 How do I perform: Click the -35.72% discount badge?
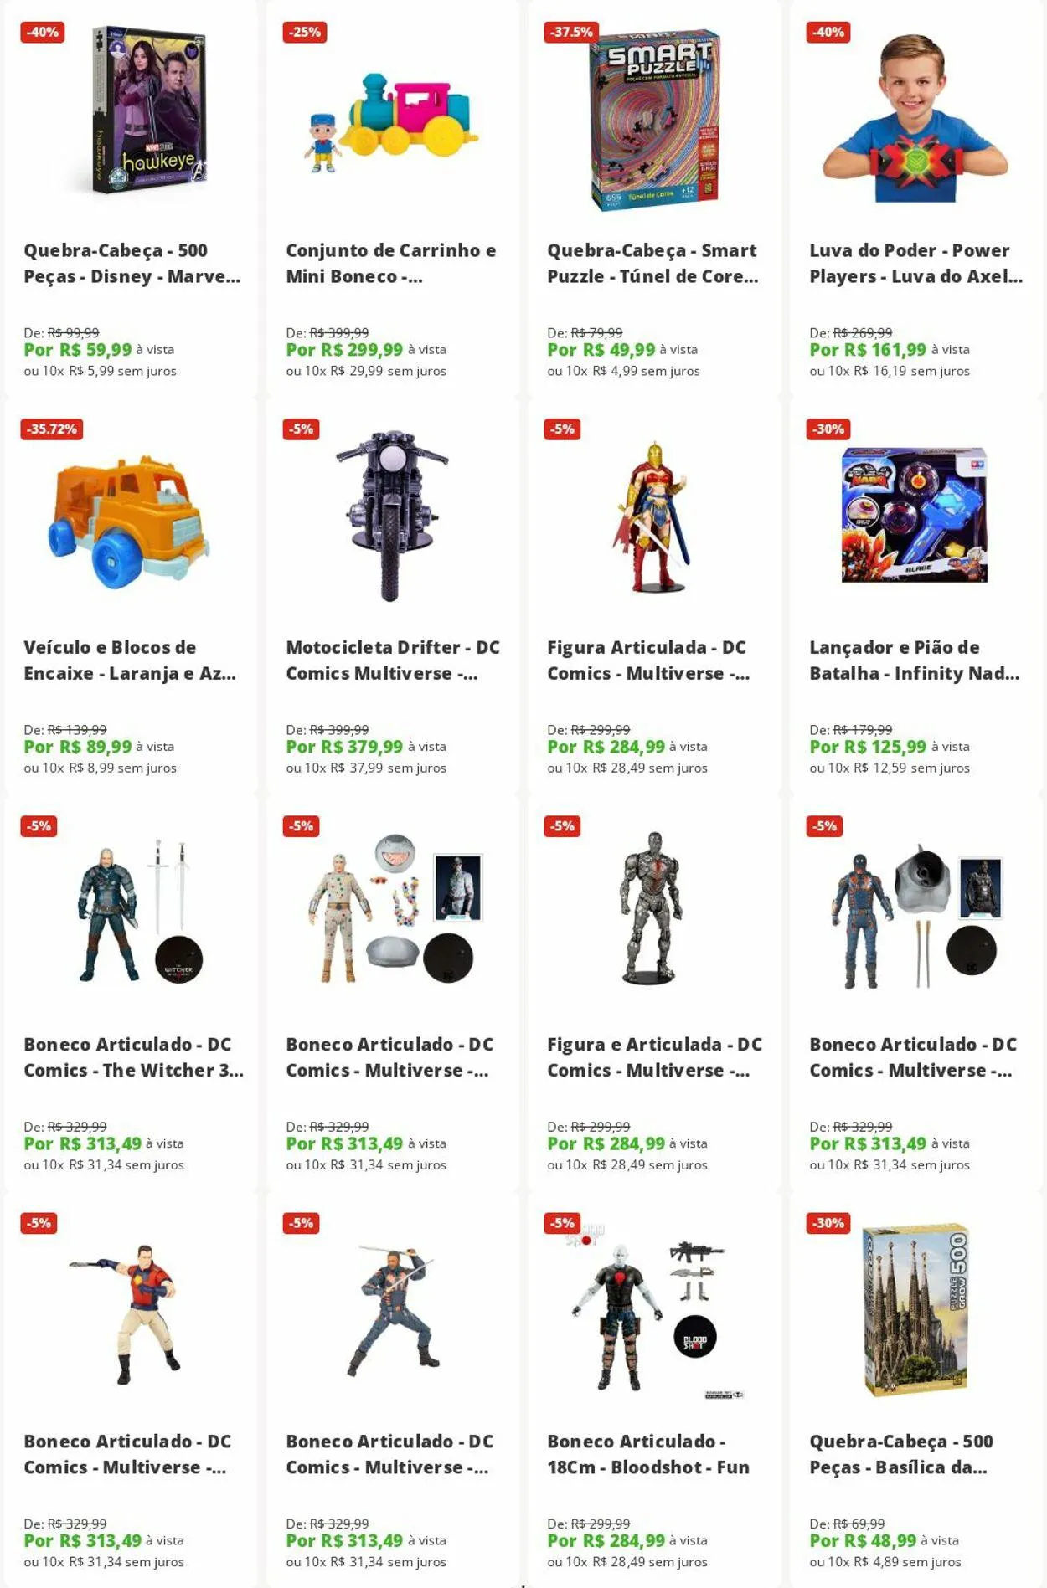[x=52, y=429]
